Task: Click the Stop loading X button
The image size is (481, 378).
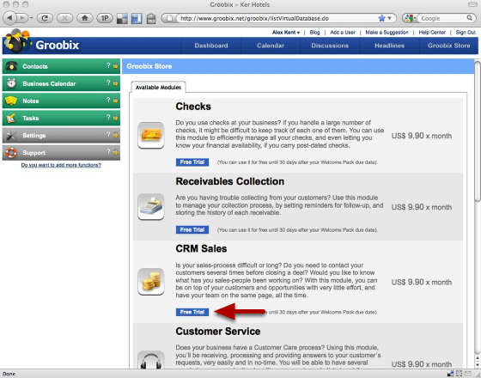Action: pos(64,18)
